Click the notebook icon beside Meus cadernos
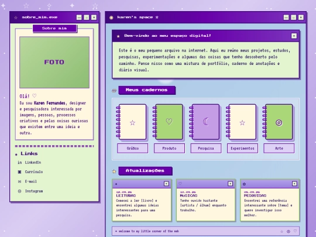The height and width of the screenshot is (237, 316). (114, 91)
